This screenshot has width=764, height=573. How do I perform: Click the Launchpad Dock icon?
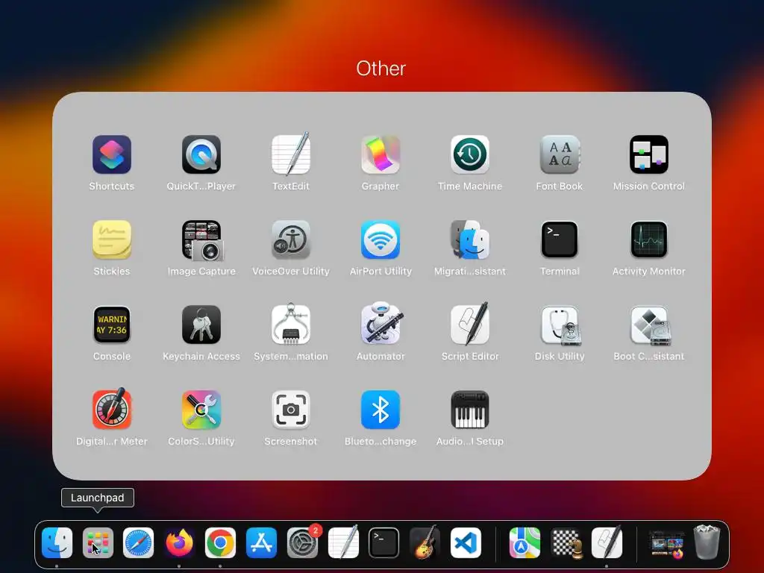[98, 542]
